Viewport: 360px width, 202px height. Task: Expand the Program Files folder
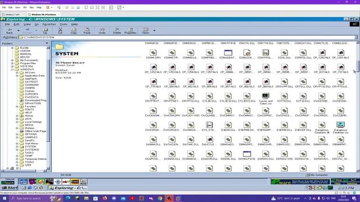tap(12, 63)
